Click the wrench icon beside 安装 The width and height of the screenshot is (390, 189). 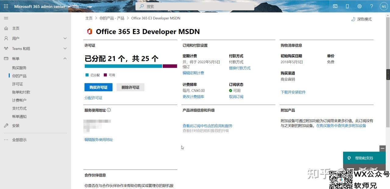tap(6, 126)
